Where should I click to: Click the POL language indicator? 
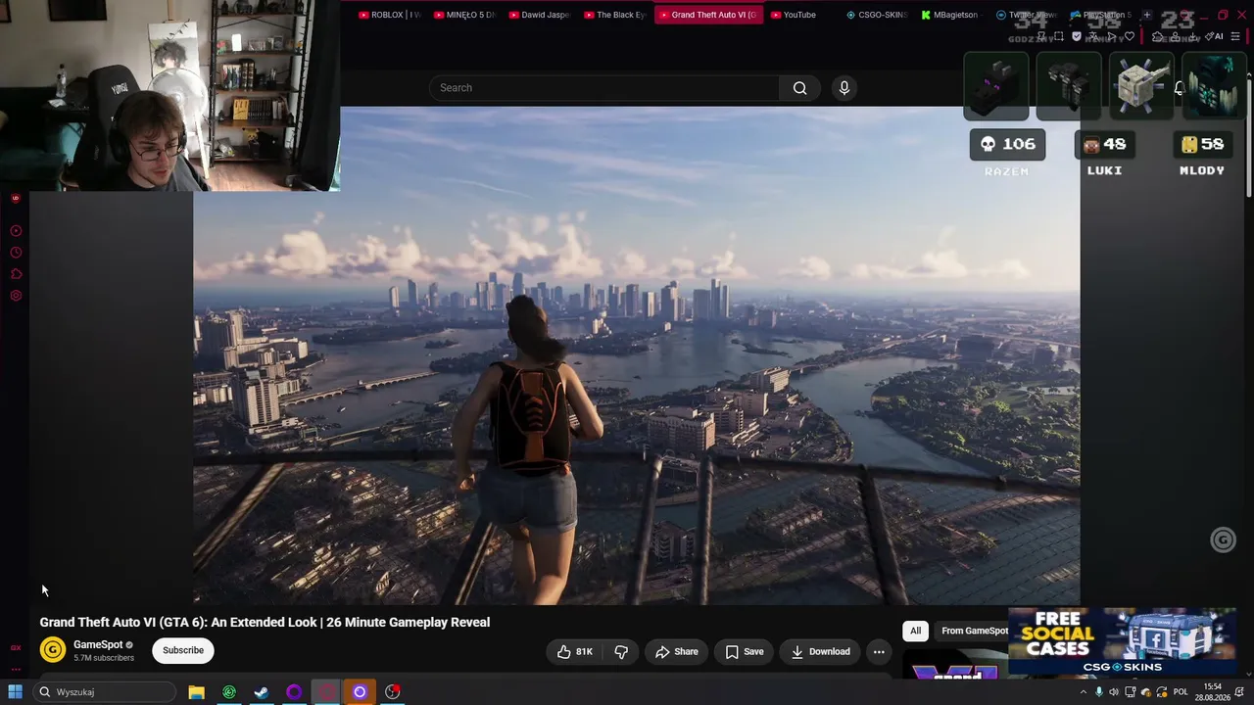pyautogui.click(x=1181, y=692)
